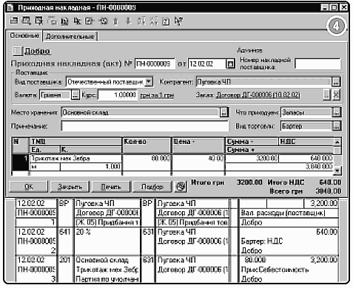Click the move row down arrow icon

pyautogui.click(x=129, y=21)
